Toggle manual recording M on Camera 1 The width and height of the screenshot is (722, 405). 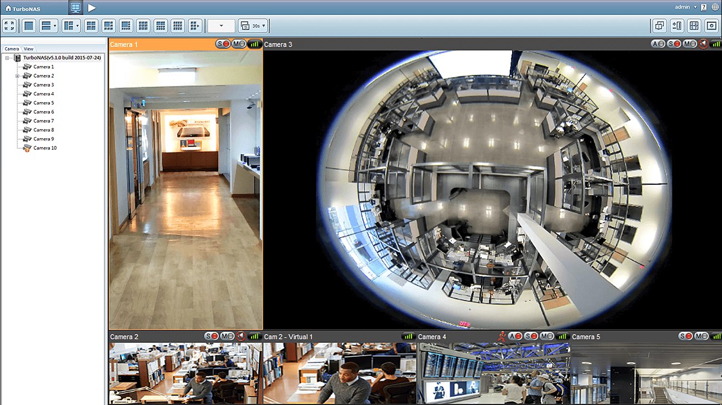239,44
